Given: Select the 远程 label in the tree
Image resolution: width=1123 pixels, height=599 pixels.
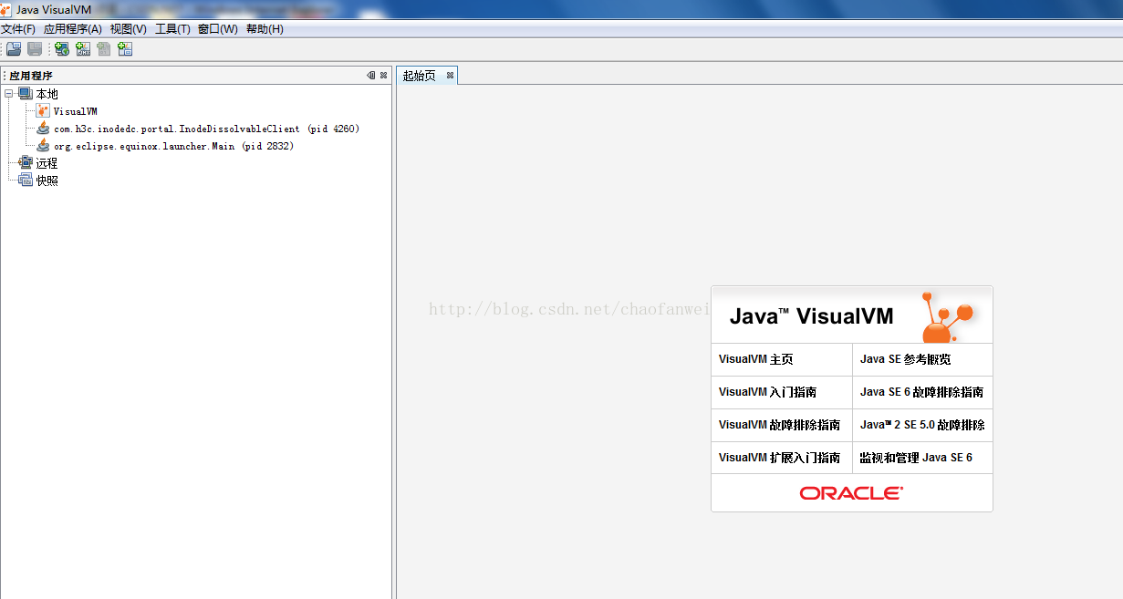Looking at the screenshot, I should point(47,163).
